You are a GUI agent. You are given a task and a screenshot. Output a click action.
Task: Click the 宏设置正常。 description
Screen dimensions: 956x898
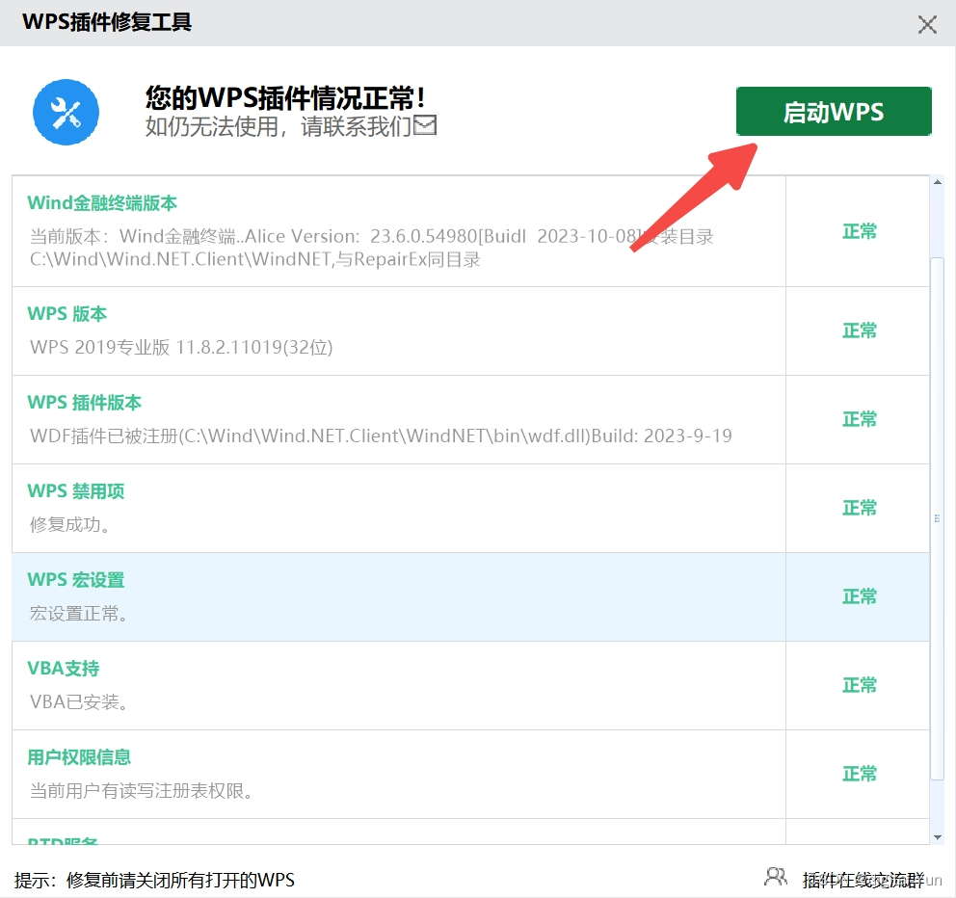[79, 614]
